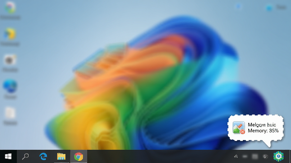The height and width of the screenshot is (163, 291).
Task: Select the grey camera-like desktop icon
Action: [10, 60]
